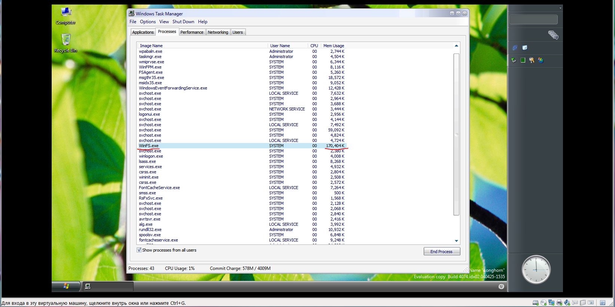Click the green grid CPU meter icon in sidebar
Screen dimensions: 615x307
click(523, 60)
